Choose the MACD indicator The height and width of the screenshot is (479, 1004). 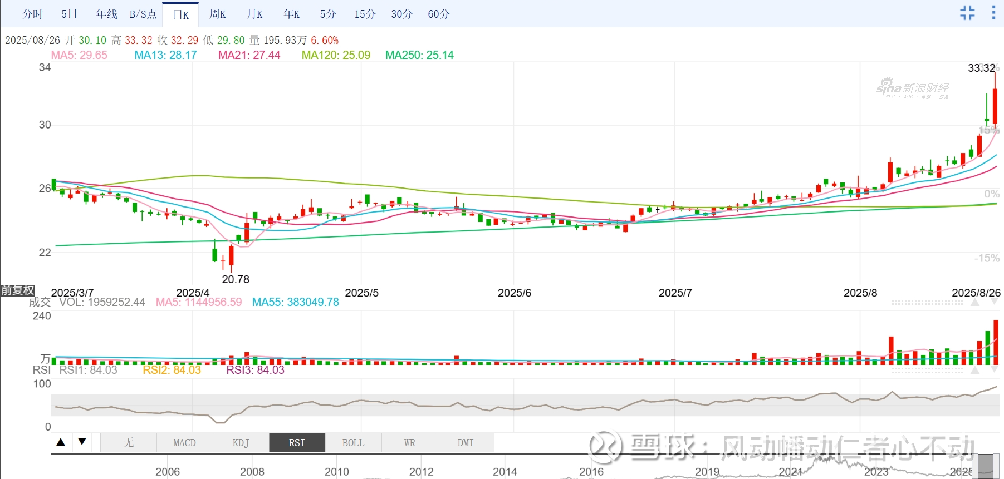click(x=184, y=443)
